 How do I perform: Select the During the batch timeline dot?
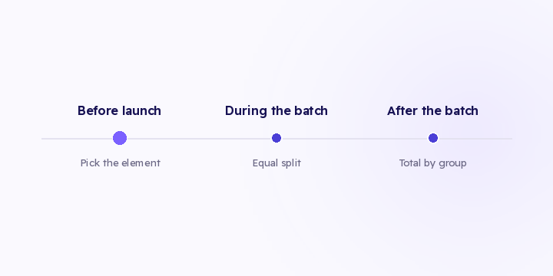pyautogui.click(x=276, y=138)
